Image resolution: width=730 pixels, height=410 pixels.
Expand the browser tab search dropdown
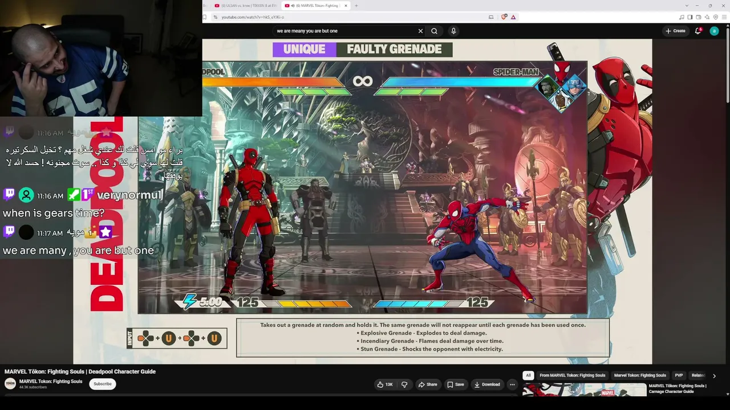coord(687,6)
